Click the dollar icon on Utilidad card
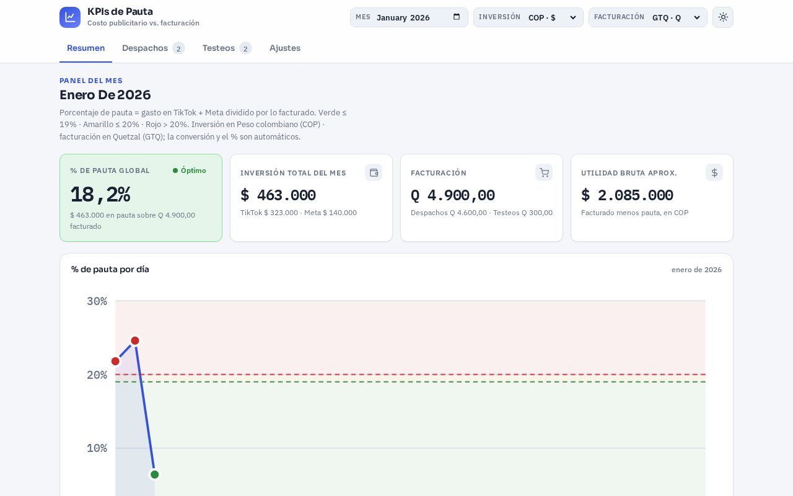This screenshot has width=793, height=496. 714,172
